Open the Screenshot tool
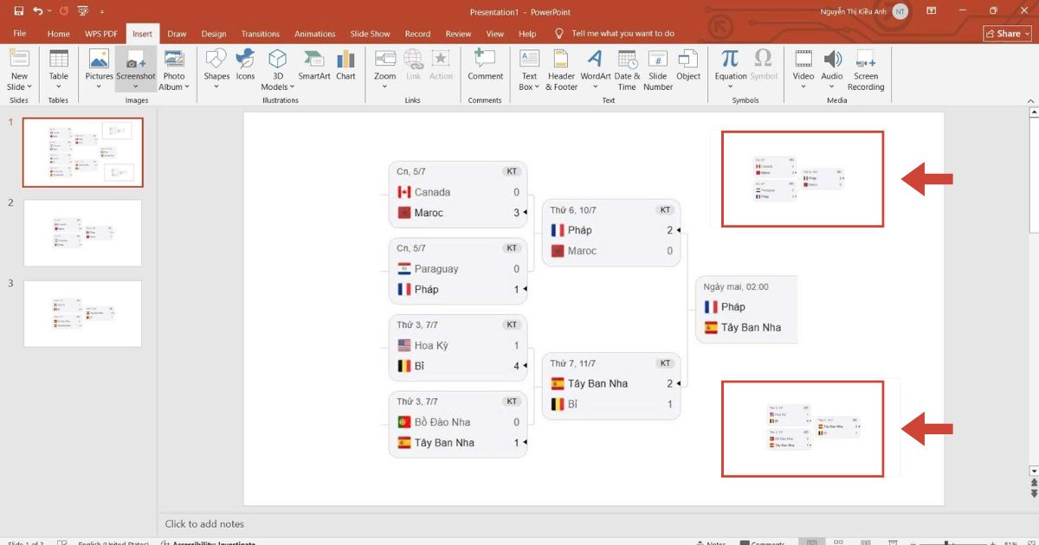Screen dimensions: 1039x545 tap(136, 71)
